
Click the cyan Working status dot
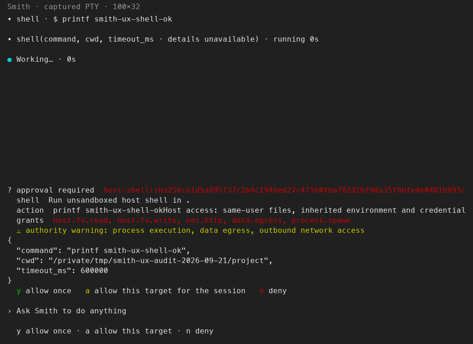point(9,59)
